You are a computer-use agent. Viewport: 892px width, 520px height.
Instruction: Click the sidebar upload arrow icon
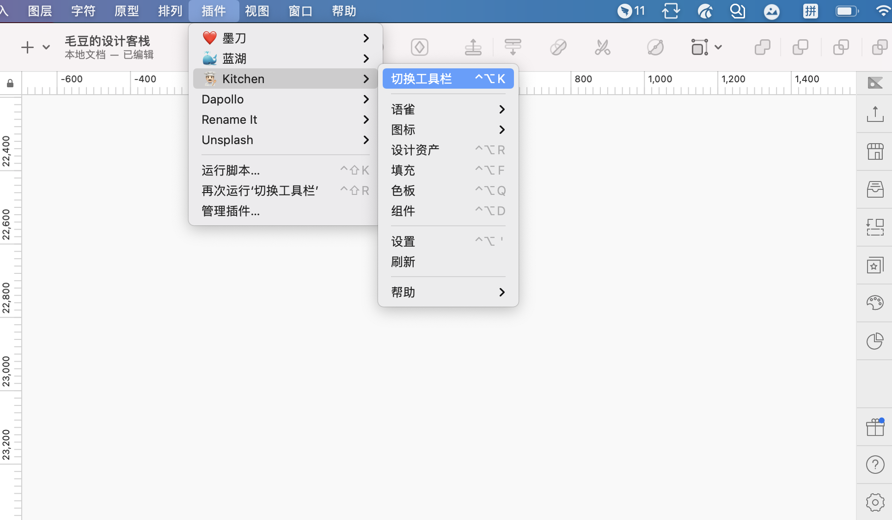(875, 114)
